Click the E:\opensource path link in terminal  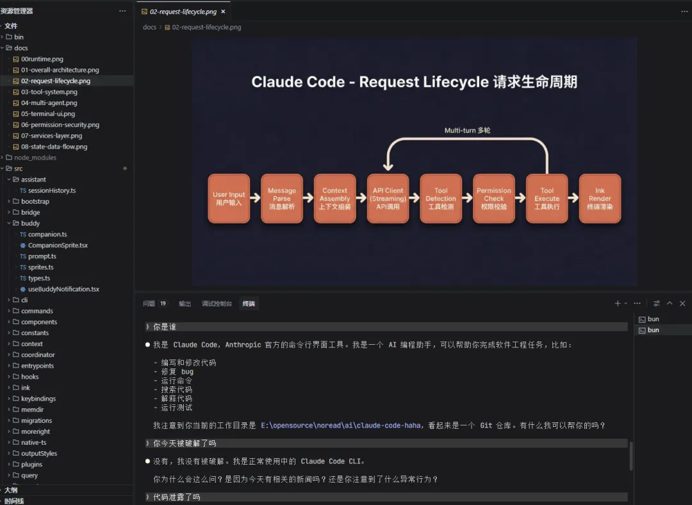tap(340, 426)
